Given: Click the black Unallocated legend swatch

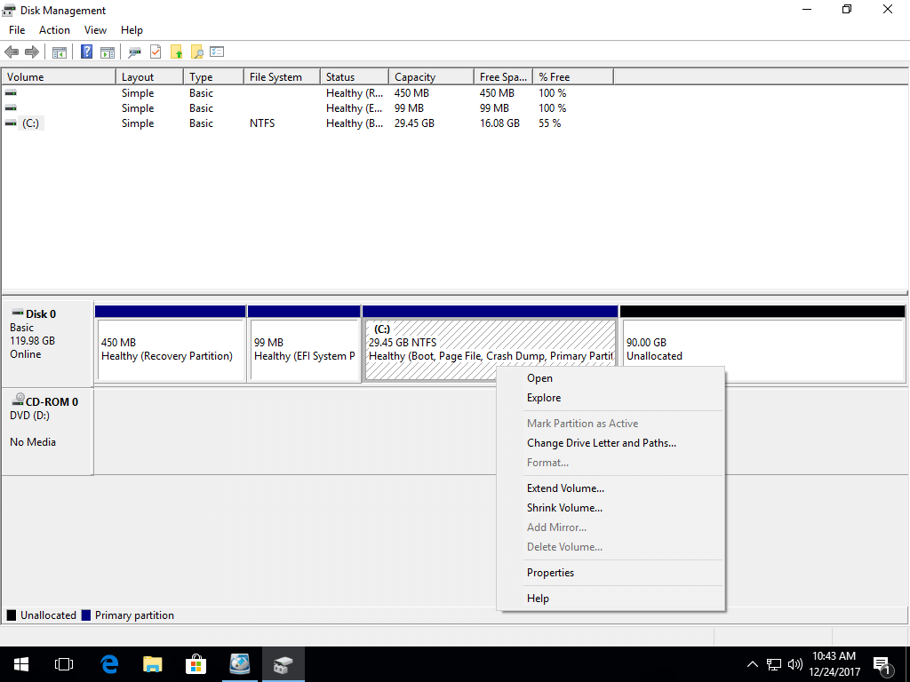Looking at the screenshot, I should point(11,615).
